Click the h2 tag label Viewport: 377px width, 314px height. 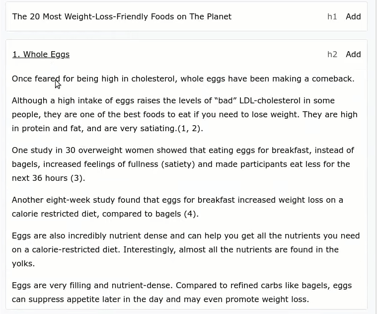pos(332,54)
